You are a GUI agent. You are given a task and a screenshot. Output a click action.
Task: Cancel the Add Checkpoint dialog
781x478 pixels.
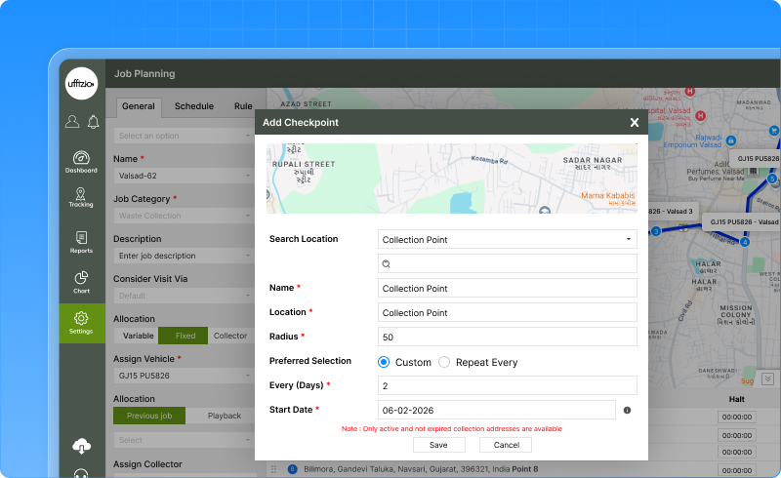coord(506,445)
